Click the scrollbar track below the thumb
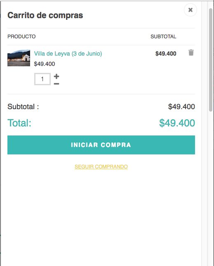 (211, 187)
